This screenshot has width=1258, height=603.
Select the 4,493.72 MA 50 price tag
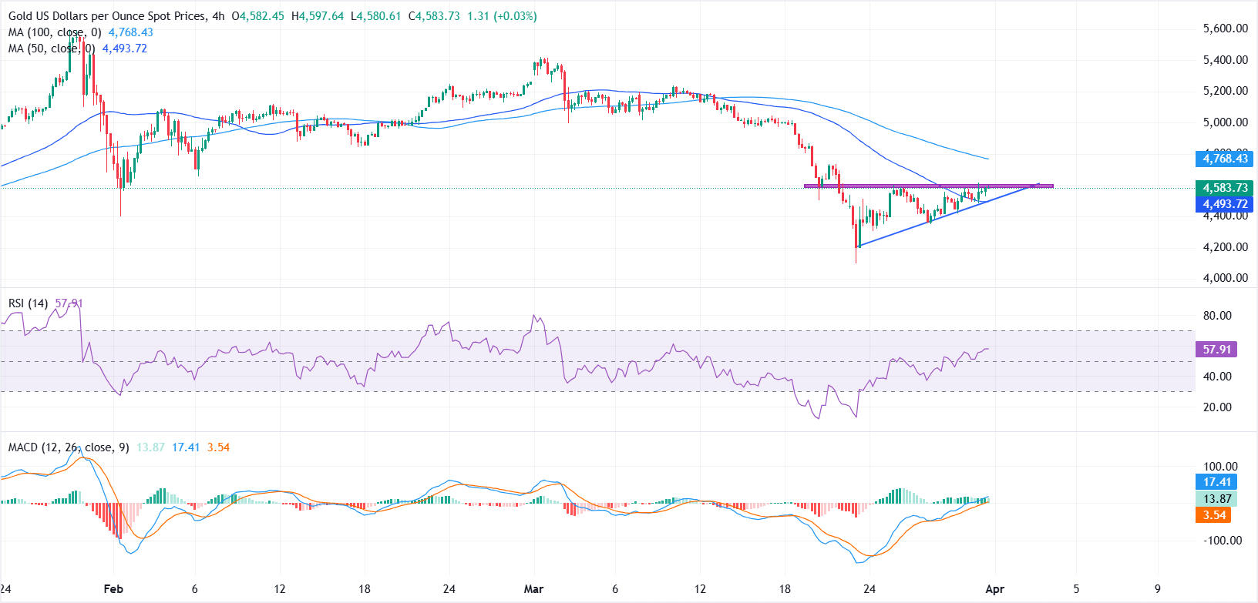click(1225, 204)
